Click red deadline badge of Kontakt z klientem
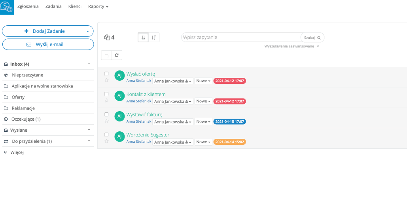This screenshot has height=218, width=407. click(230, 101)
